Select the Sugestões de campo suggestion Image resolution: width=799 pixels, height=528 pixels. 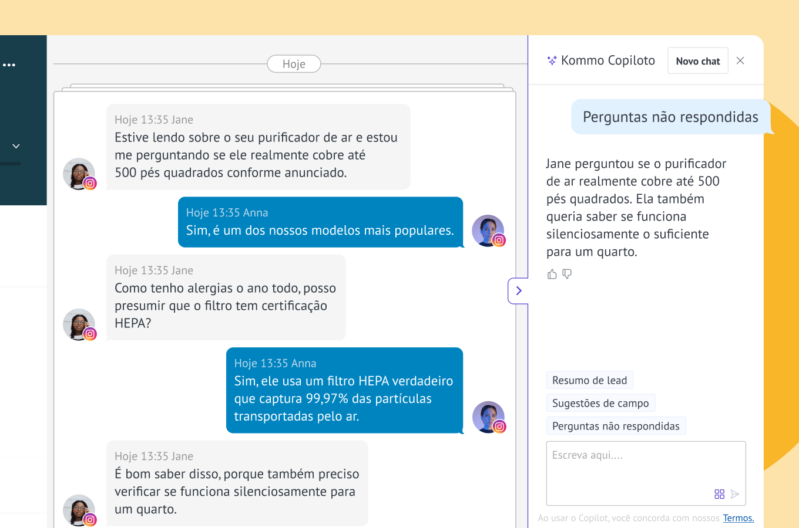[x=600, y=403]
